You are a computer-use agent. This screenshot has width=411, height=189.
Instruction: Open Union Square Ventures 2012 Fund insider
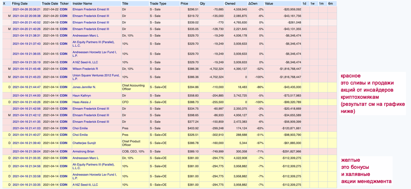(x=96, y=77)
